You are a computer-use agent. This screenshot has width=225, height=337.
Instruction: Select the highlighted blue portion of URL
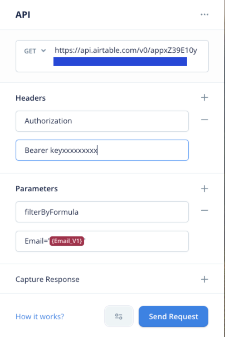[120, 62]
